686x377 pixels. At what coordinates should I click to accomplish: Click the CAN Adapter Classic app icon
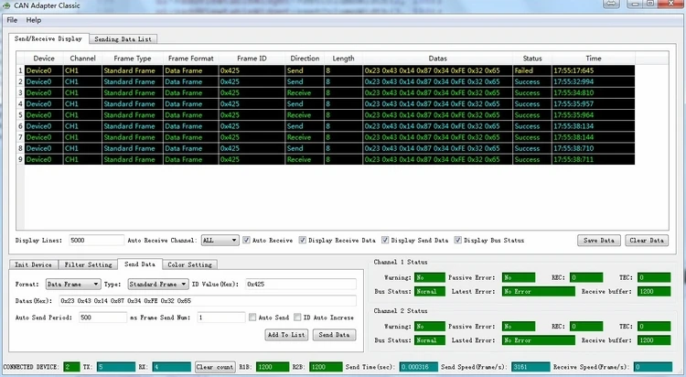click(6, 5)
